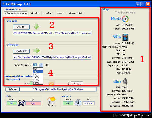The width and height of the screenshot is (152, 118).
Task: Click the Movie play icon
Action: coord(125,19)
